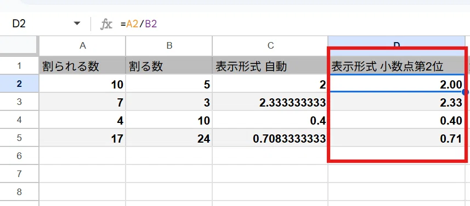Screen dimensions: 470x206
Task: Click cell with text 割る数
Action: (169, 66)
